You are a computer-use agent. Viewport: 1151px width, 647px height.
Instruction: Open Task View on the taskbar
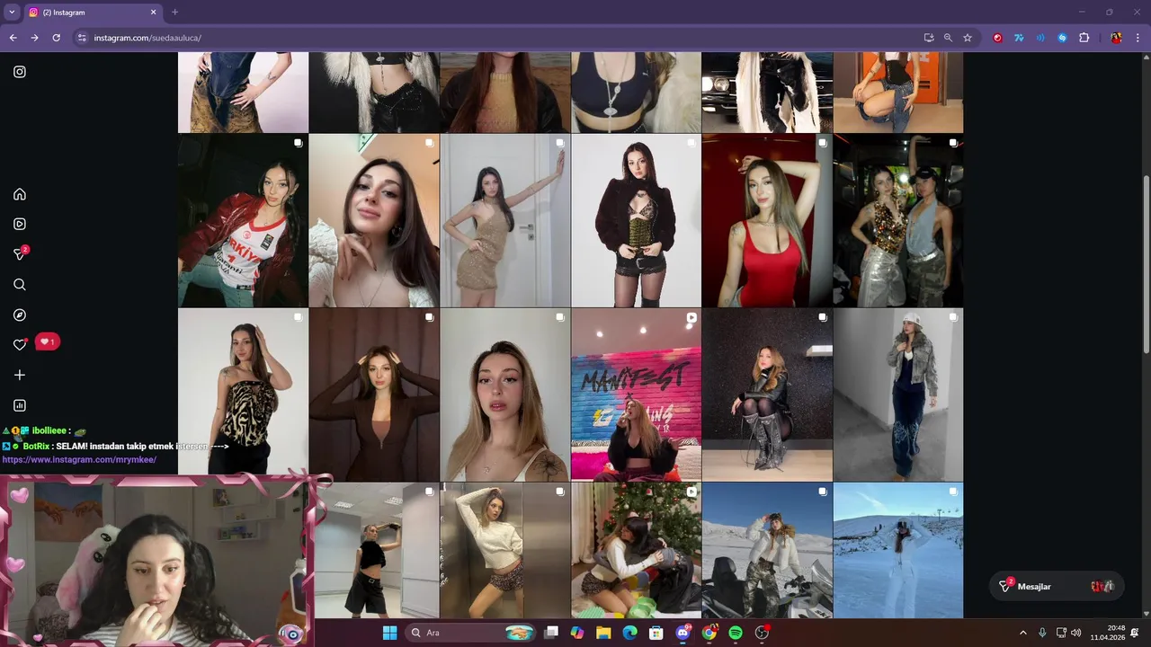551,633
